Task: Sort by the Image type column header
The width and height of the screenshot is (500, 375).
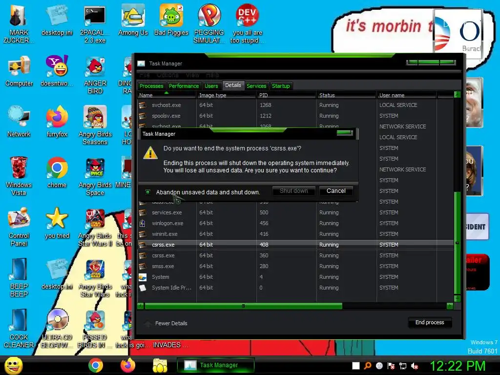Action: [x=227, y=95]
